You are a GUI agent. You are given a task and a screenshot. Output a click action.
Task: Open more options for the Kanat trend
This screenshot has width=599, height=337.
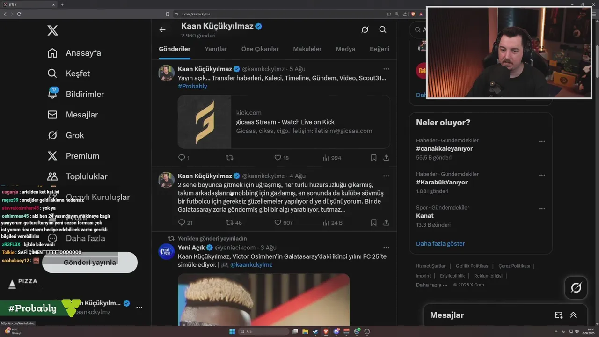pyautogui.click(x=541, y=209)
